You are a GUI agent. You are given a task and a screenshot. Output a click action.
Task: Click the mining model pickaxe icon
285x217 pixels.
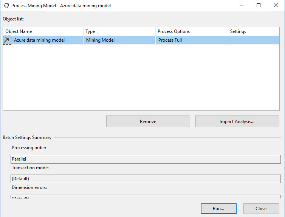coord(7,40)
